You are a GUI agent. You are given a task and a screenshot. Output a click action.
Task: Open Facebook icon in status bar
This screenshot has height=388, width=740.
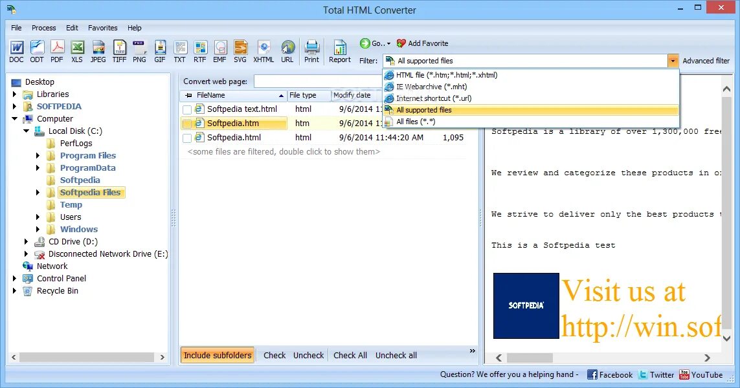(592, 375)
